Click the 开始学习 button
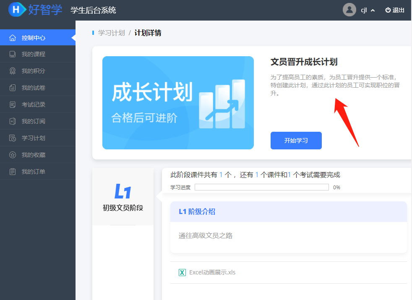 296,141
